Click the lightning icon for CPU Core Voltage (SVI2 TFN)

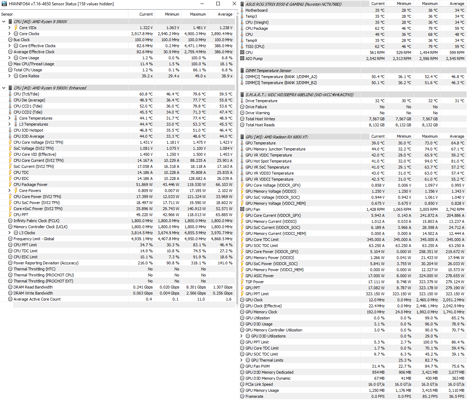click(10, 142)
